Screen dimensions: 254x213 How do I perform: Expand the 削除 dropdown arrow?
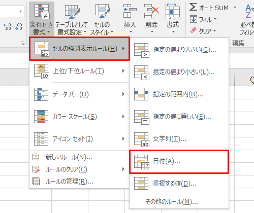coord(152,31)
